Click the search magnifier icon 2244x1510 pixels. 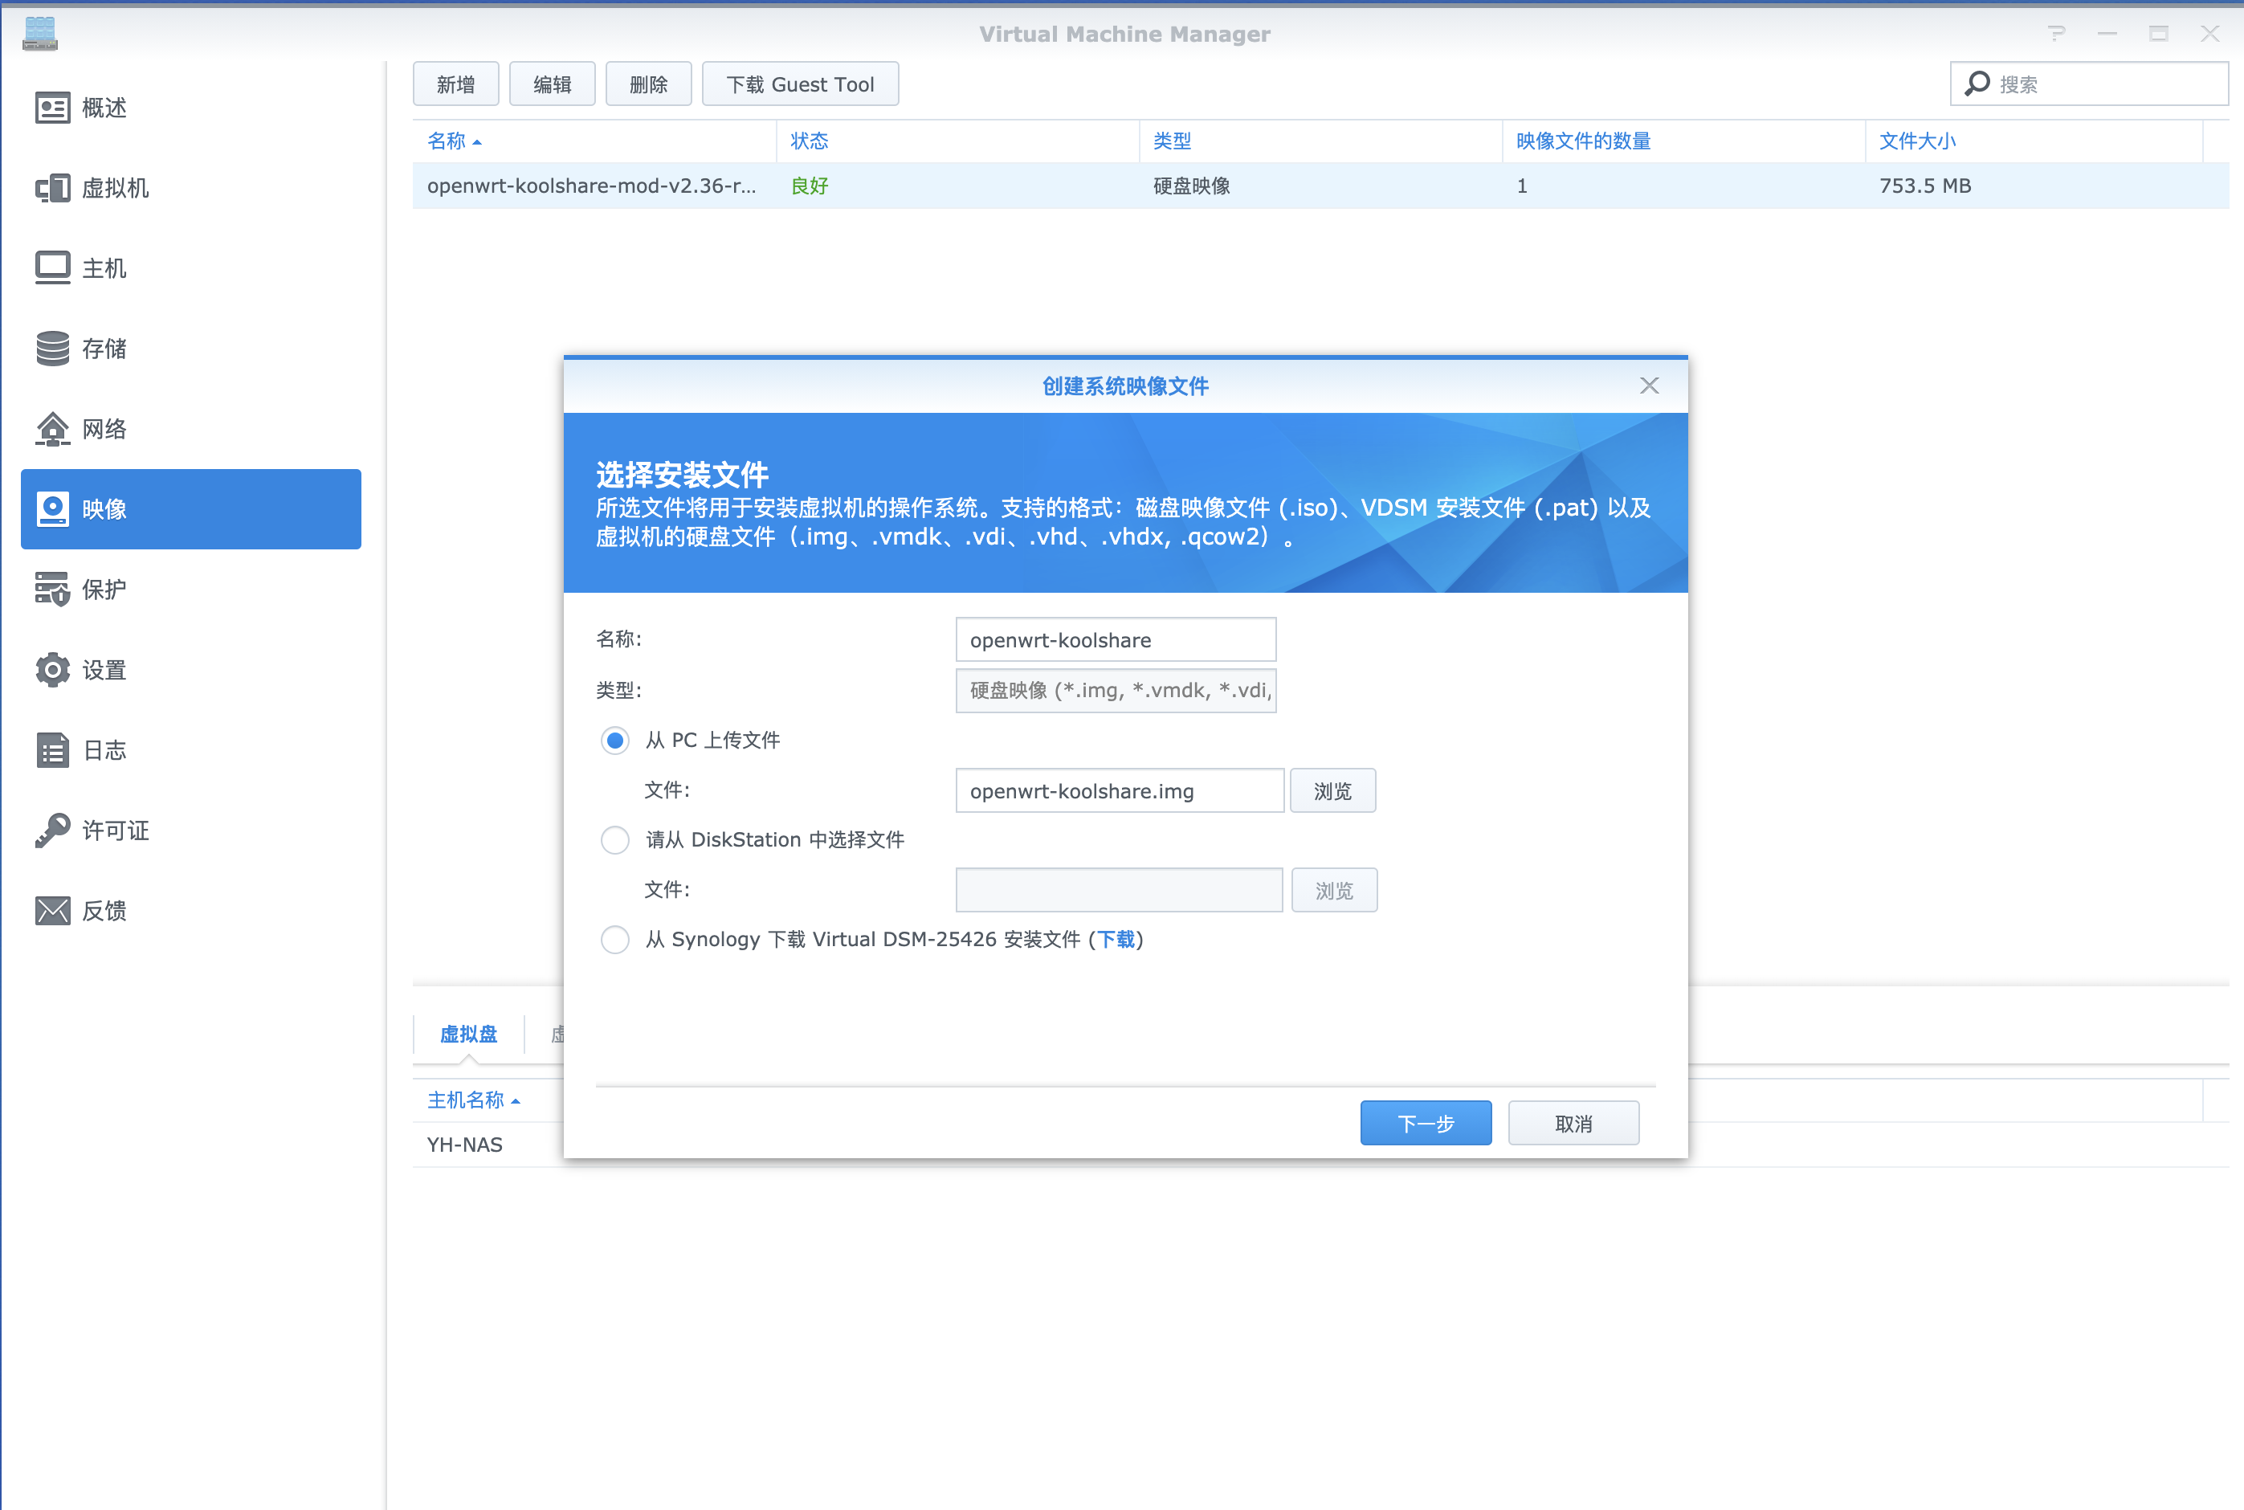[x=1977, y=84]
